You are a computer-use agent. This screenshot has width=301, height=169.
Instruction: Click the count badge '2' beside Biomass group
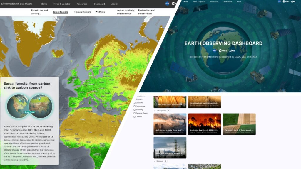click(x=165, y=161)
